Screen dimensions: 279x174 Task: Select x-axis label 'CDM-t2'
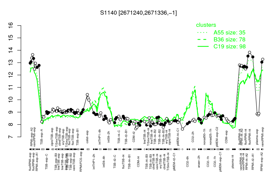(134, 137)
